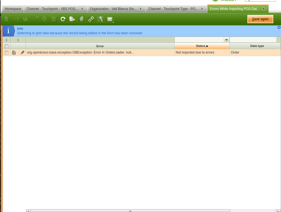Switch to the Workspace tab
Viewport: 281px width, 212px height.
pos(13,9)
